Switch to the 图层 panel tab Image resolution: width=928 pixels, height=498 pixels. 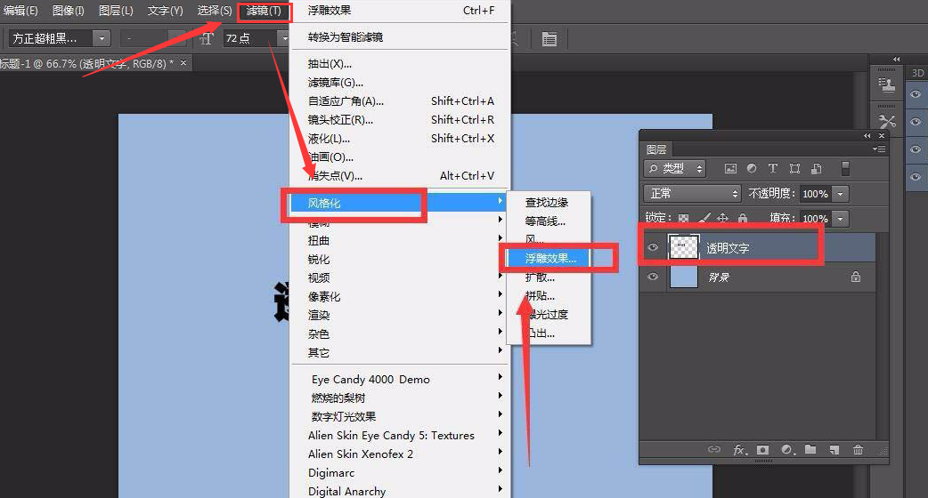point(656,149)
